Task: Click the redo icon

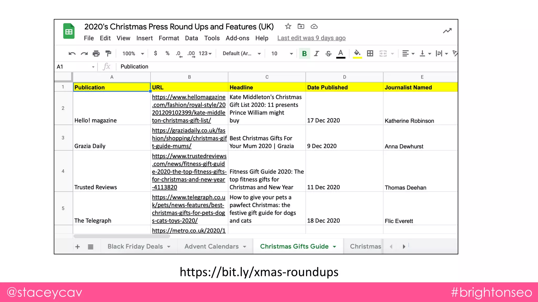Action: tap(84, 53)
